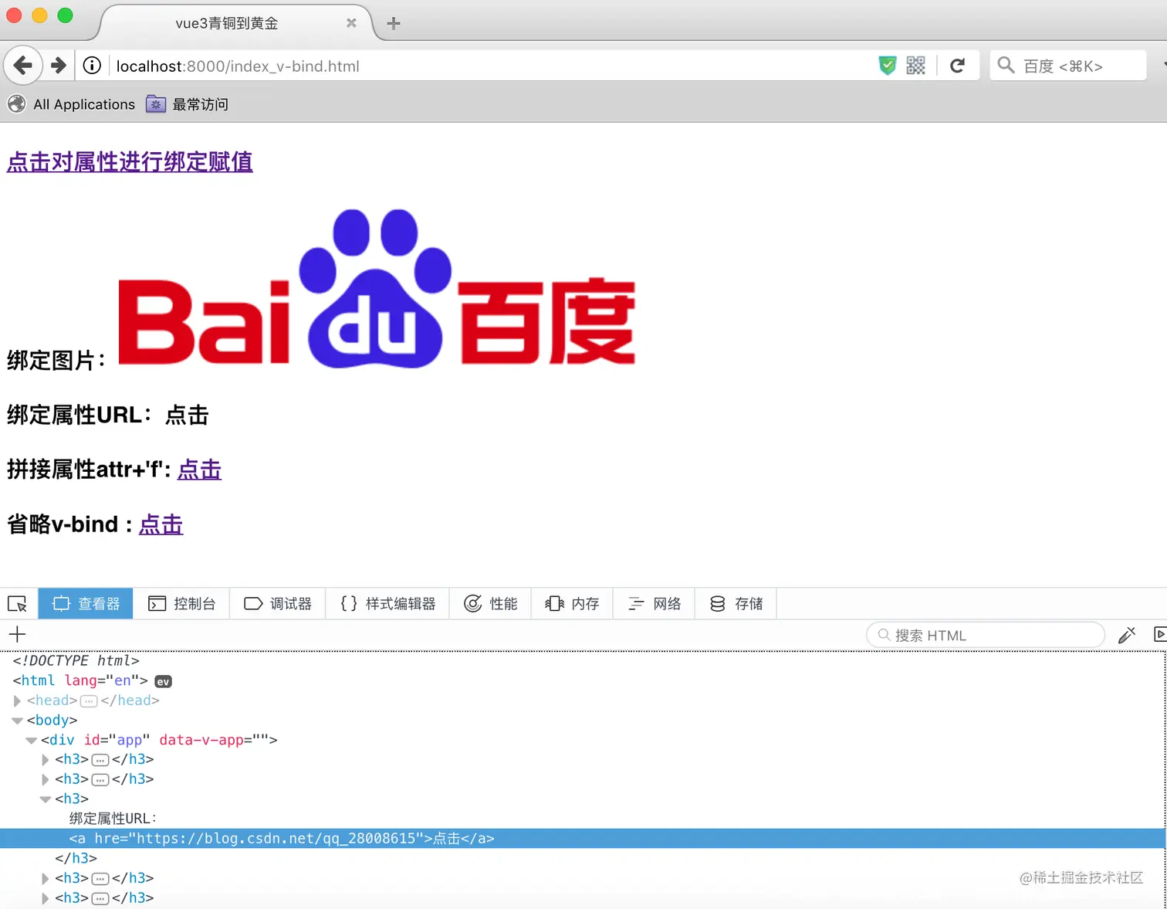1167x909 pixels.
Task: Expand the head element in the inspector tree
Action: (x=17, y=700)
